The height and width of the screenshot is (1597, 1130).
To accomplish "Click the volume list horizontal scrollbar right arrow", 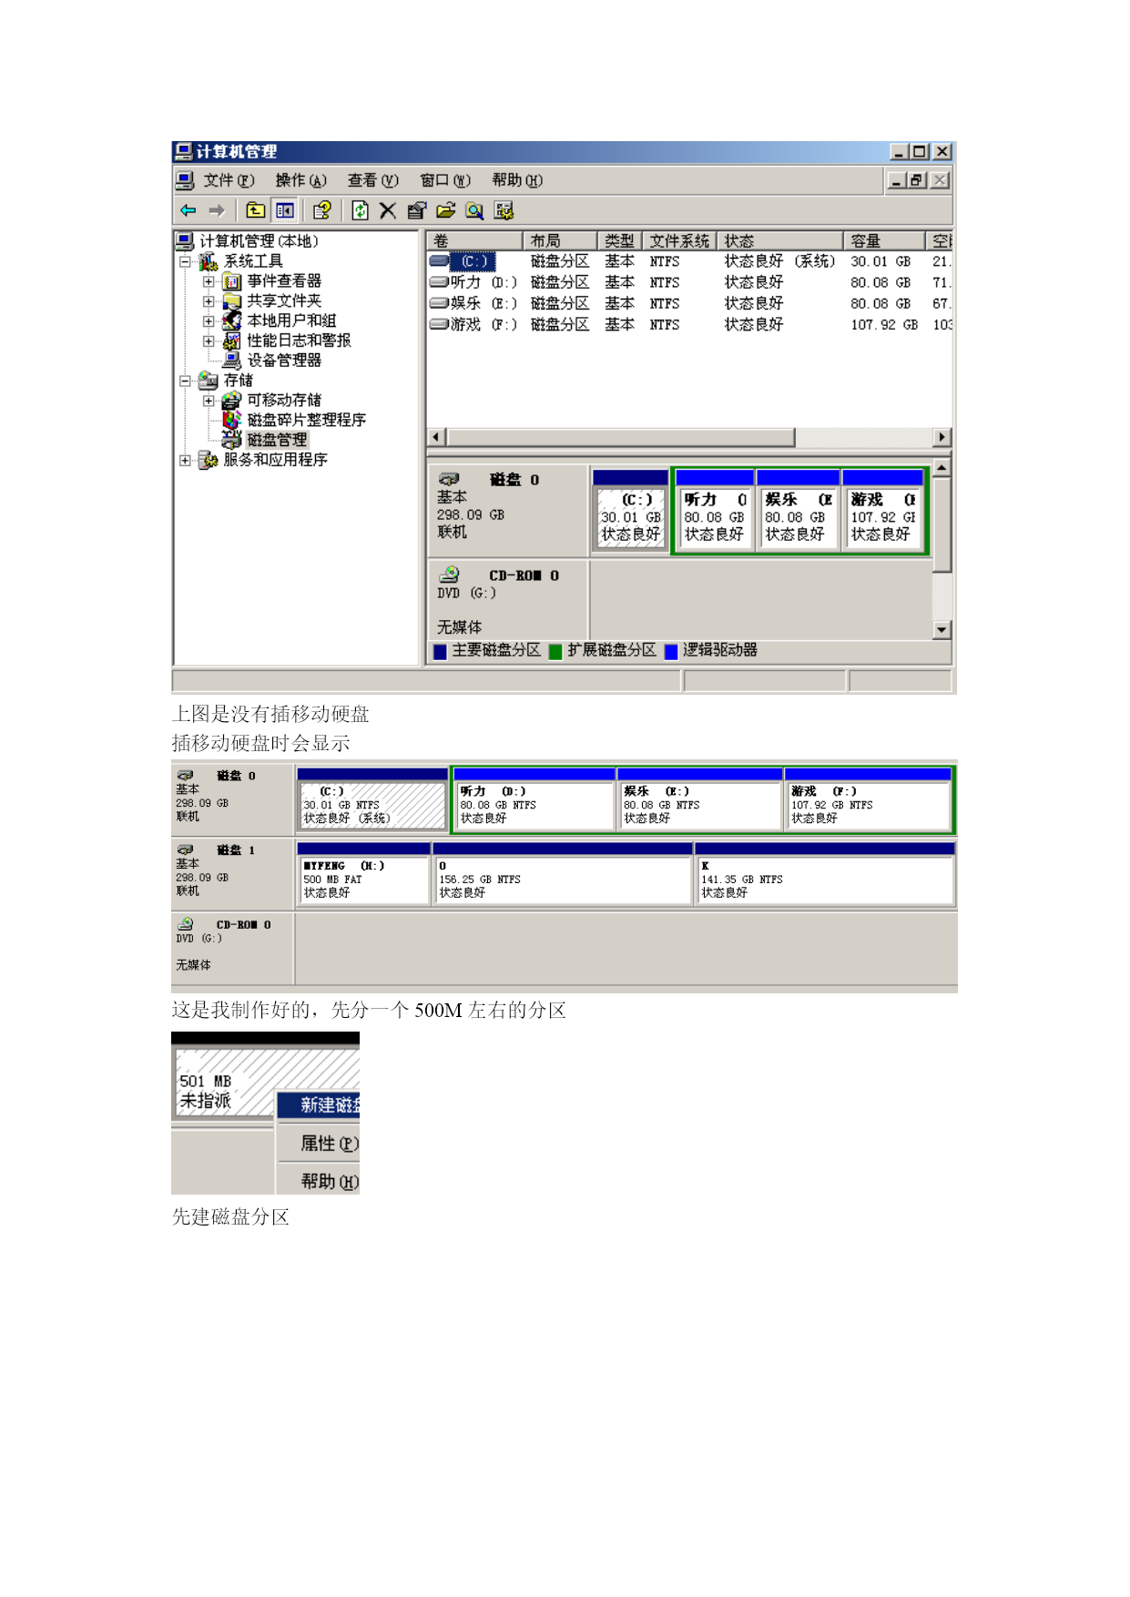I will (942, 437).
